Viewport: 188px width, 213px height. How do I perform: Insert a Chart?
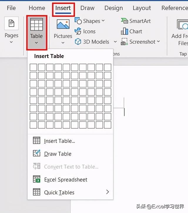[125, 31]
